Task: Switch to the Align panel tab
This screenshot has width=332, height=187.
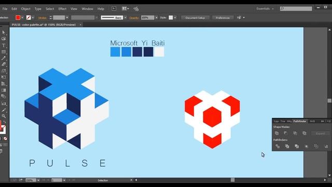Action: 289,121
